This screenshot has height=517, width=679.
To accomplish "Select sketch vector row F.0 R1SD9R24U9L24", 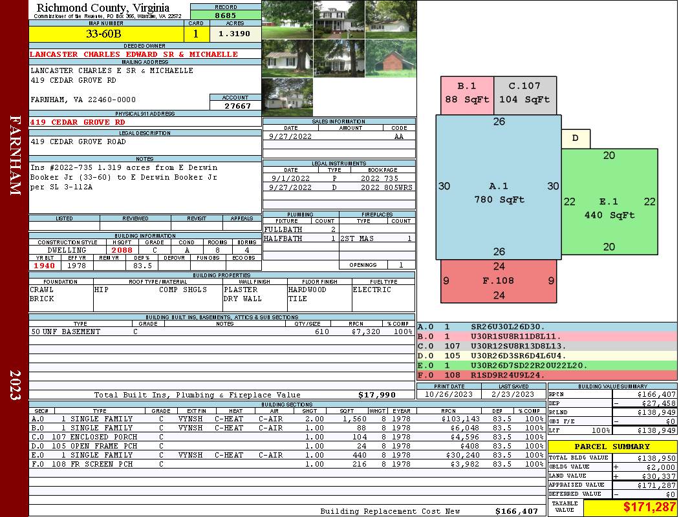I will [546, 375].
